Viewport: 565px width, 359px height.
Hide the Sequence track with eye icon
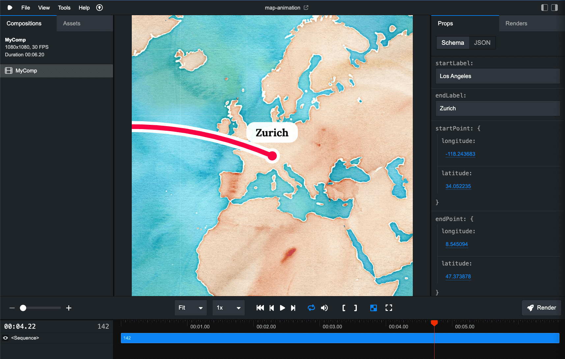[x=6, y=338]
